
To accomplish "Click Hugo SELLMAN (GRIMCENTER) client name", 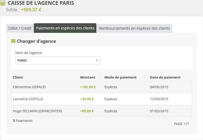I will pyautogui.click(x=37, y=111).
